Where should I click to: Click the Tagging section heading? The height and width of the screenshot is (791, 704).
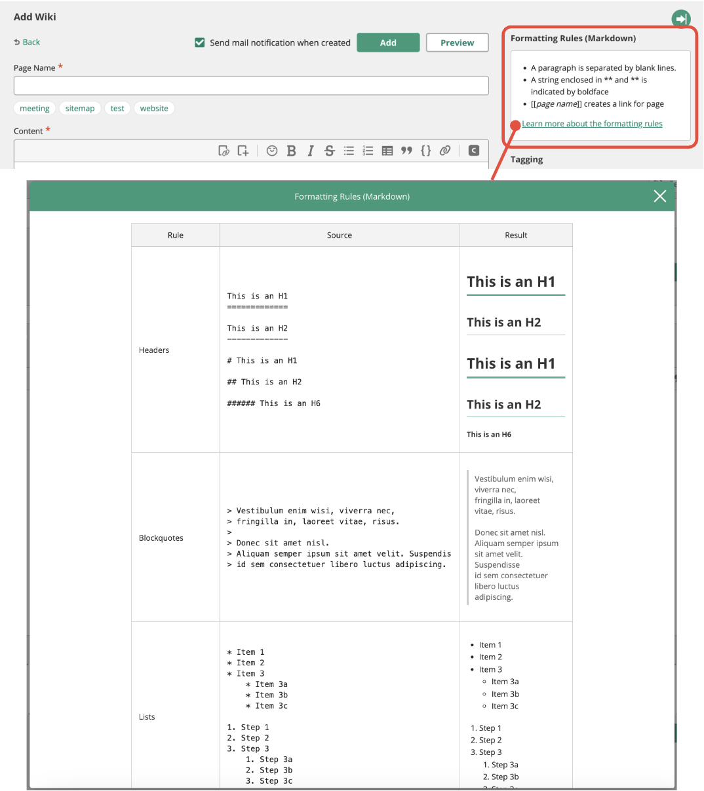tap(526, 159)
